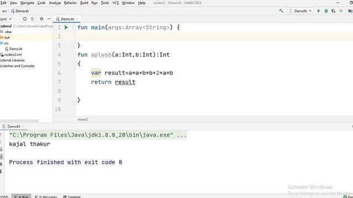The height and width of the screenshot is (198, 353).
Task: Run DemoKt with the green play button
Action: click(319, 11)
